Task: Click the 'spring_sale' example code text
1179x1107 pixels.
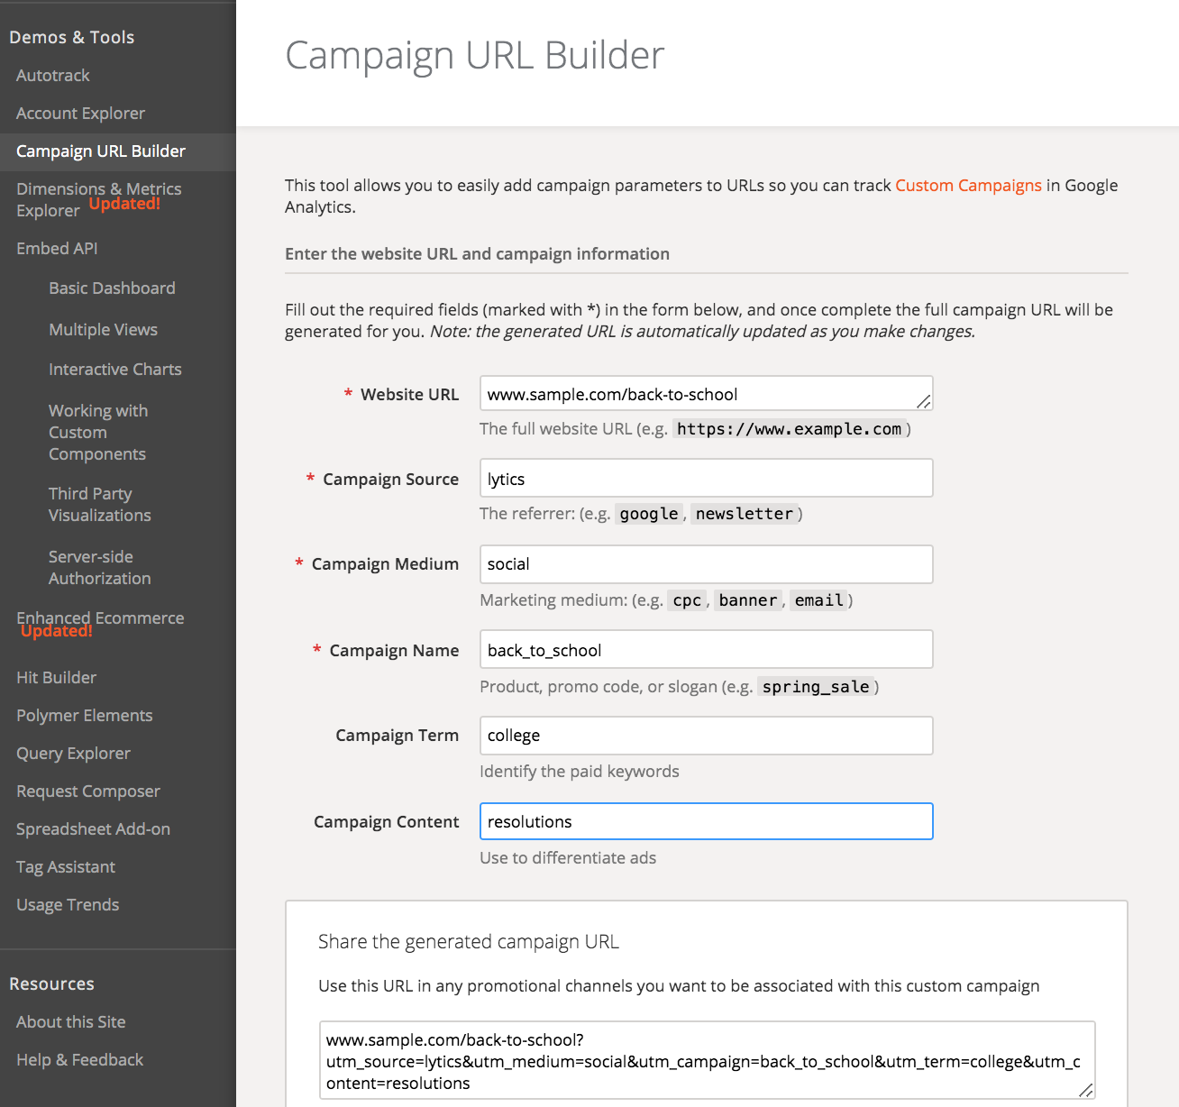Action: coord(816,687)
